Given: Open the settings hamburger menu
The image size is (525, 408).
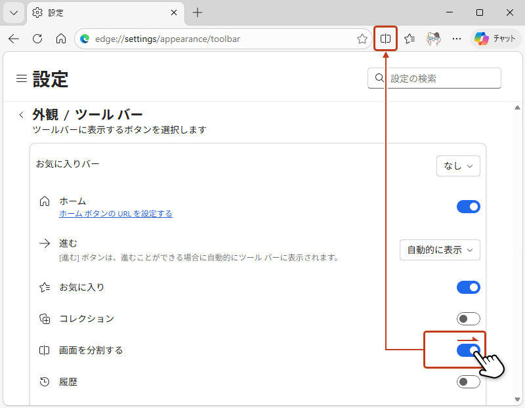Looking at the screenshot, I should click(x=22, y=79).
